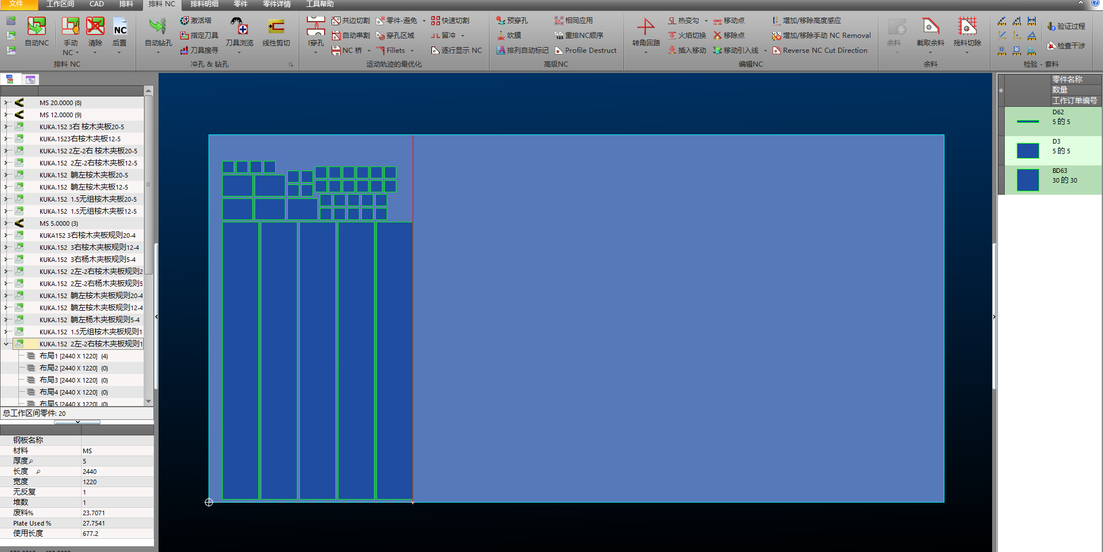The width and height of the screenshot is (1103, 552).
Task: Click the 激活塔 activate turret tool
Action: [x=196, y=21]
